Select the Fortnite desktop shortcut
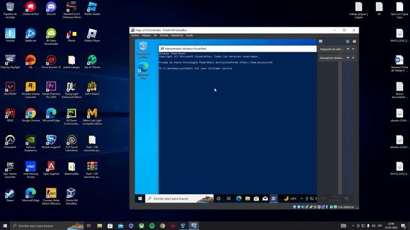410x230 pixels. tap(10, 35)
